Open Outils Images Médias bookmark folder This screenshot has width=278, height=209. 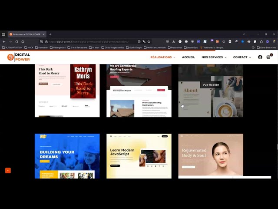point(113,47)
